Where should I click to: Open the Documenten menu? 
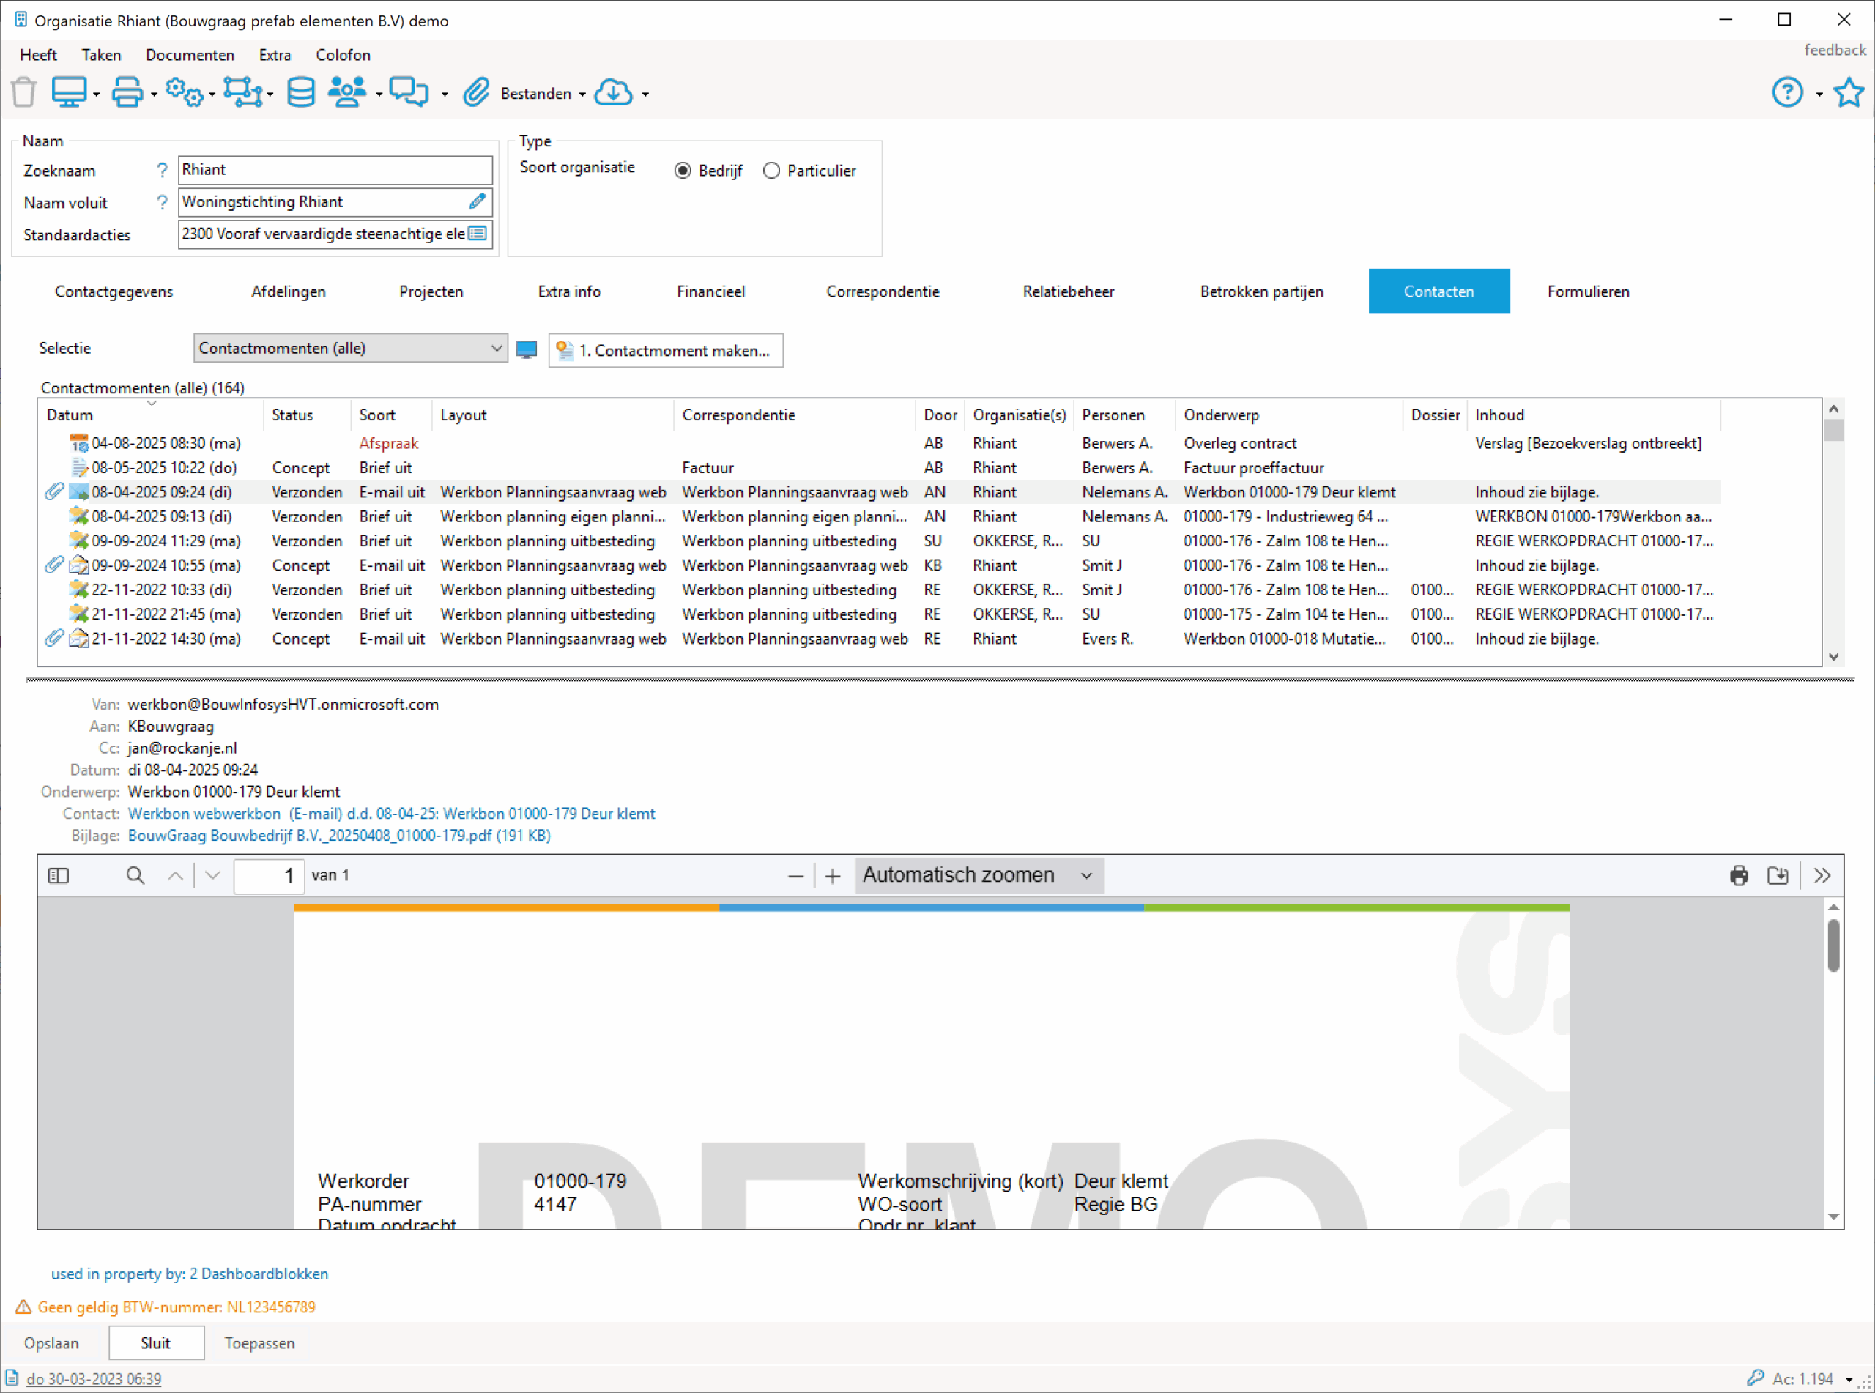pos(190,55)
